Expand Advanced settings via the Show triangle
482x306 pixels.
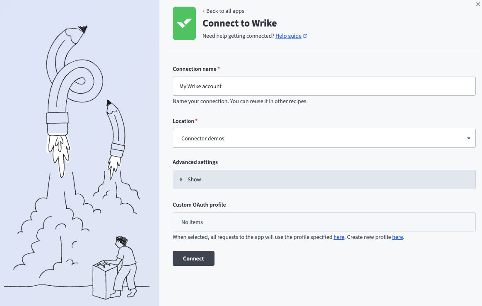pos(181,179)
